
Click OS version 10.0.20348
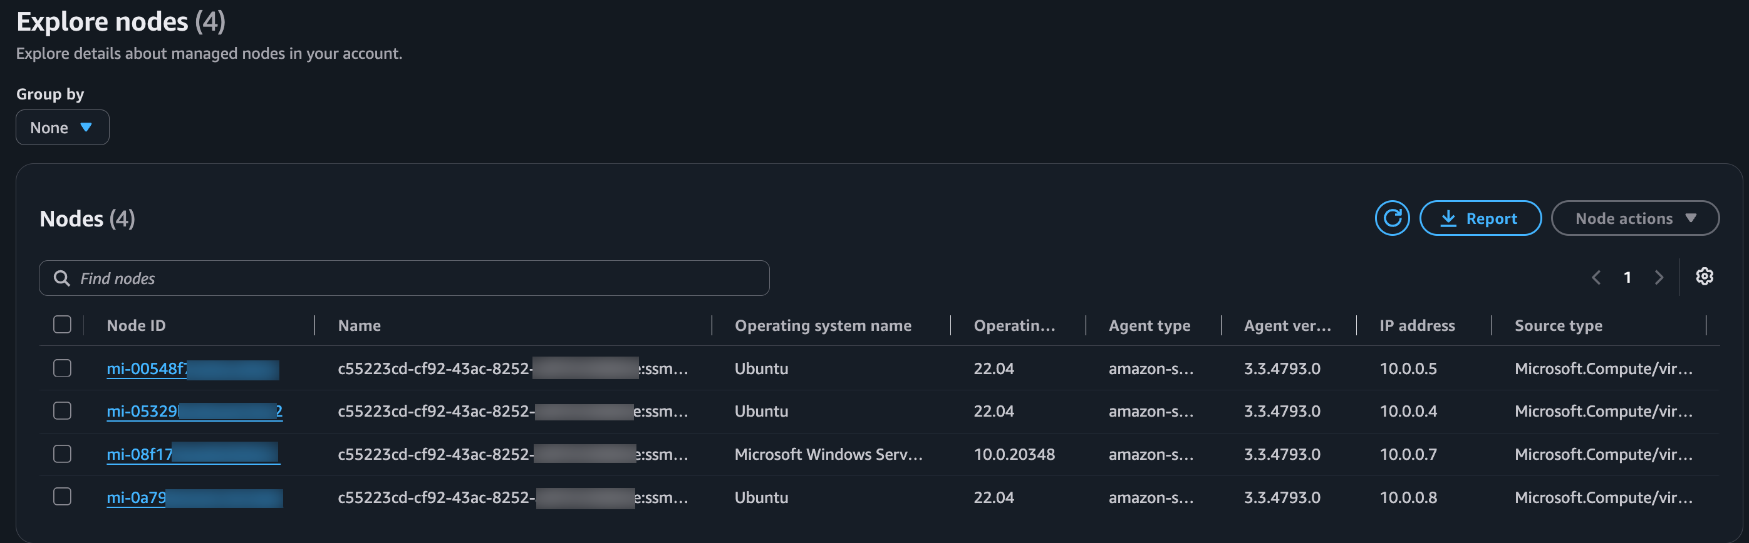pyautogui.click(x=1014, y=454)
